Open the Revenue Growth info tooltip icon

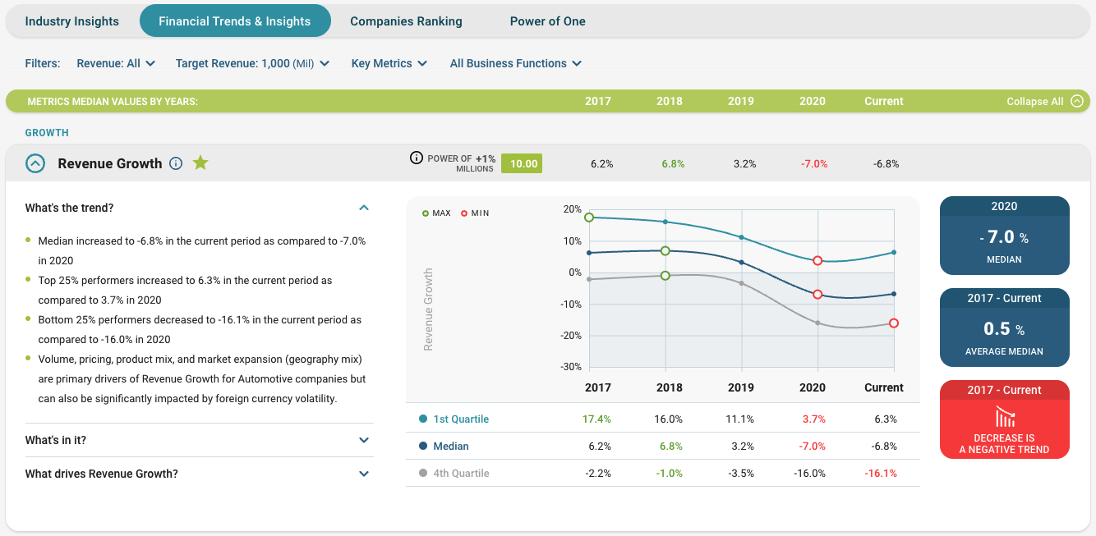176,163
